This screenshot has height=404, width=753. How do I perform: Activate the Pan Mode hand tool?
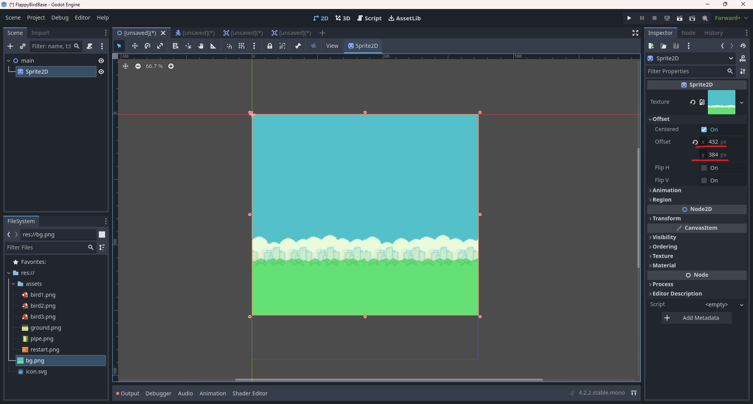click(x=201, y=46)
